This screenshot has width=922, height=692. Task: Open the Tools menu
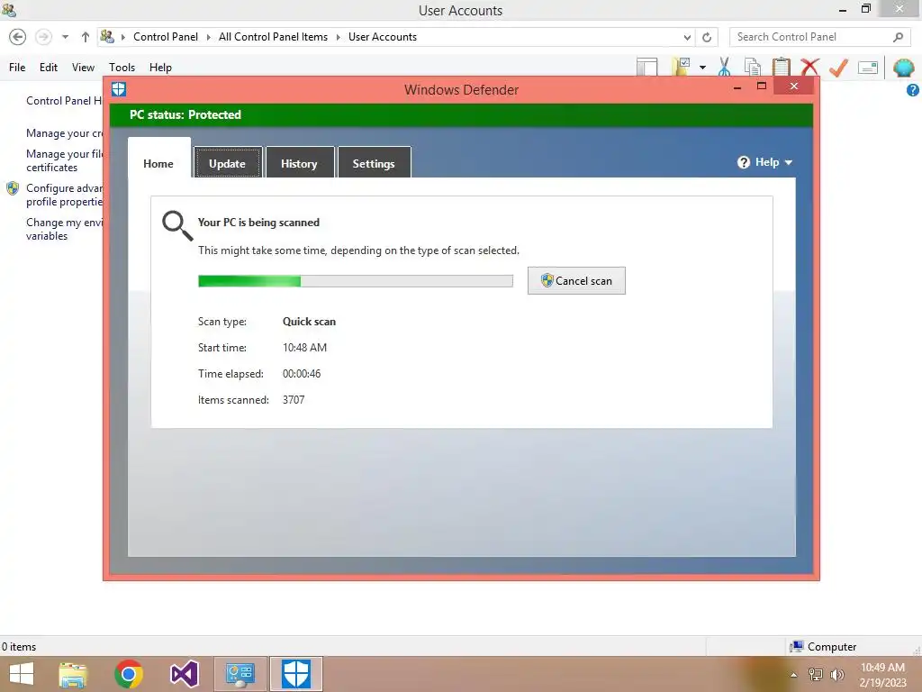(122, 68)
